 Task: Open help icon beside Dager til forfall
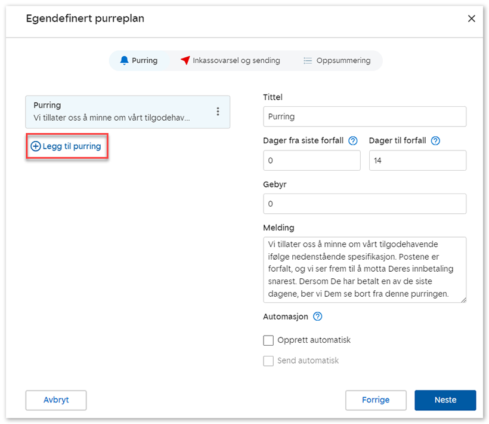click(x=435, y=141)
